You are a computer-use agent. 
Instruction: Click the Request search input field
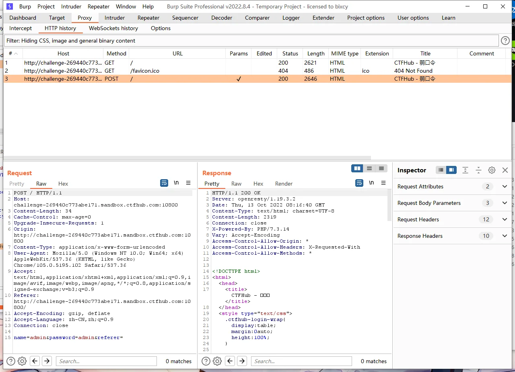[x=106, y=361]
